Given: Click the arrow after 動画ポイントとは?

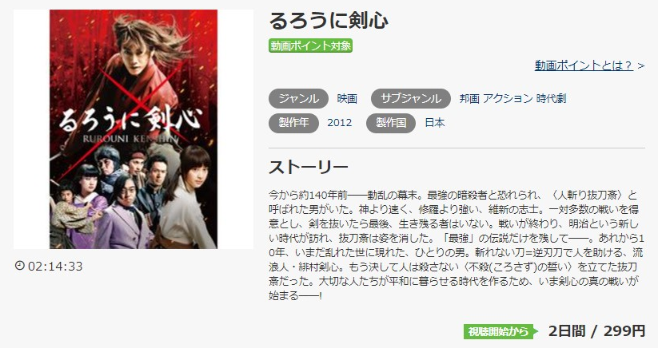Looking at the screenshot, I should (640, 66).
